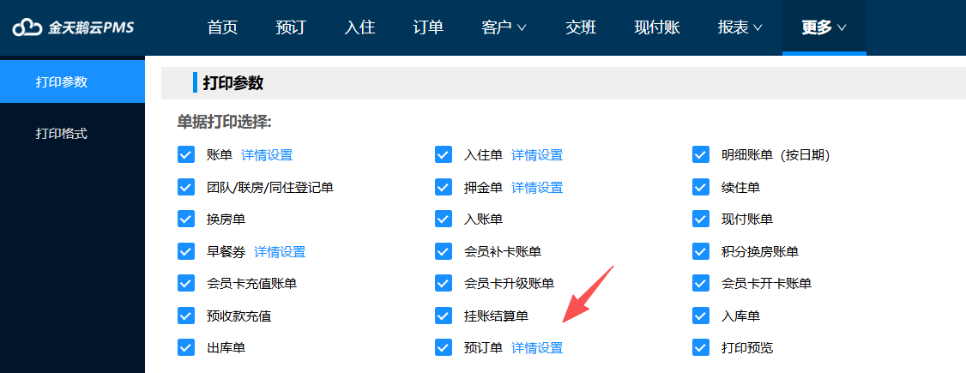Toggle the 明细账单 (按日期) checkbox

[x=701, y=154]
